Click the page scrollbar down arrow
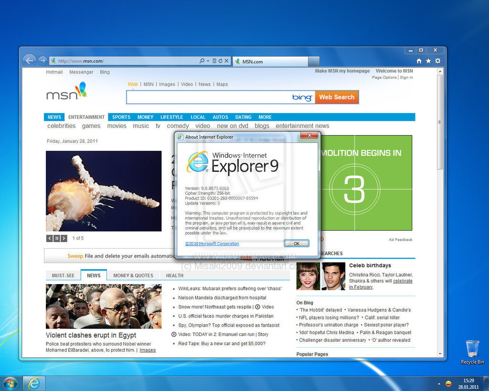489x391 pixels. click(x=440, y=354)
